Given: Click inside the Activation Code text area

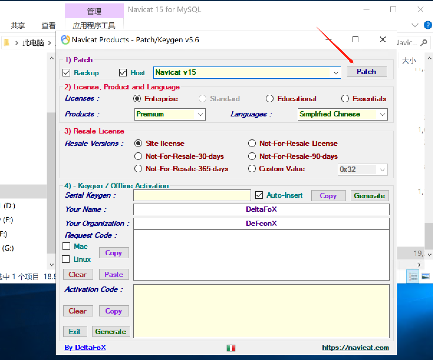Looking at the screenshot, I should click(x=261, y=311).
